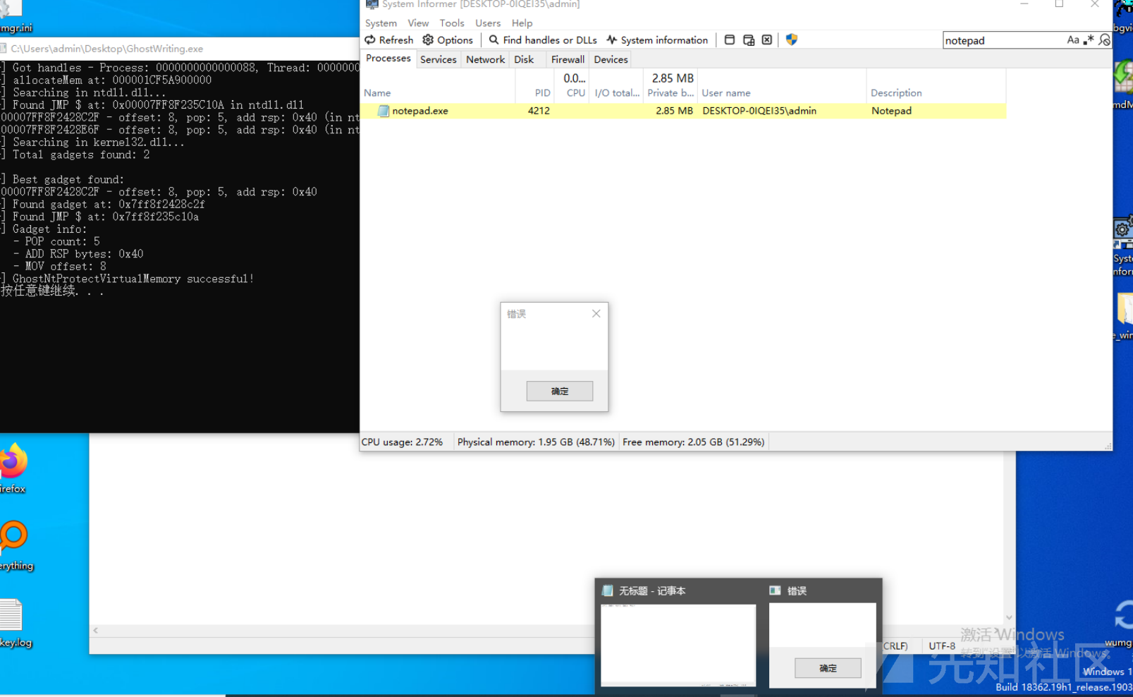Switch to the Devices tab
This screenshot has width=1133, height=697.
pyautogui.click(x=611, y=60)
